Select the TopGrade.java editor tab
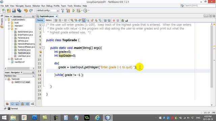216x121 pixels. 47,16
